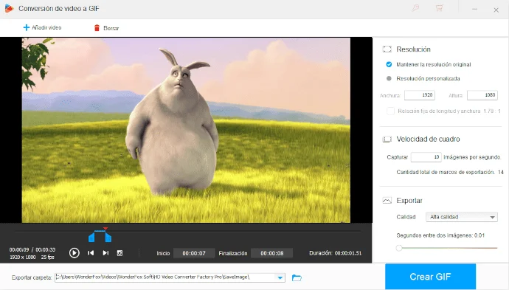Viewport: 509px width, 290px height.
Task: Click the left blue trim marker
Action: pos(91,237)
